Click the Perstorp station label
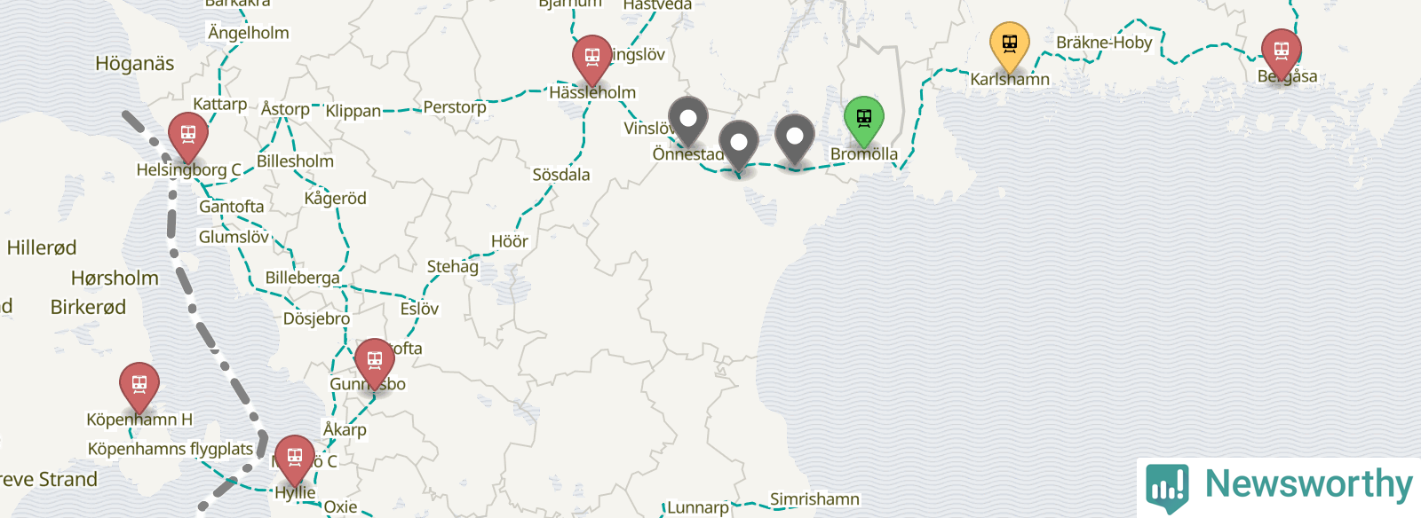The width and height of the screenshot is (1421, 518). [455, 107]
